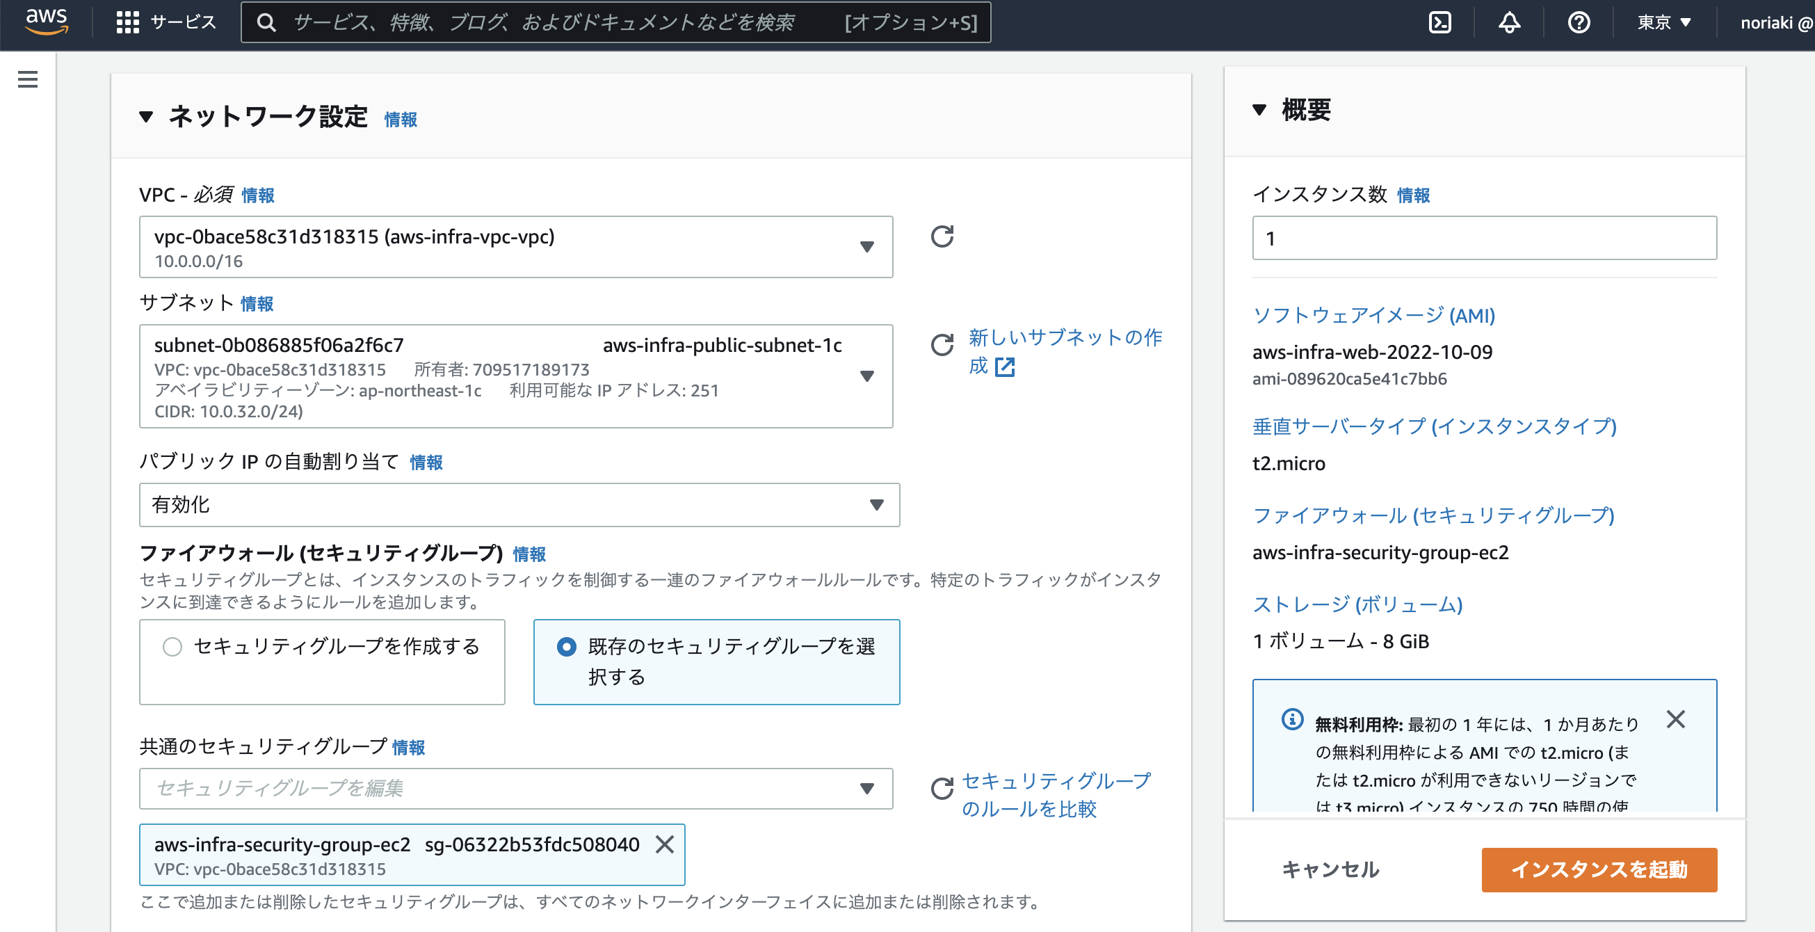Collapse the ネットワーク設定 section
Viewport: 1815px width, 932px height.
coord(147,117)
